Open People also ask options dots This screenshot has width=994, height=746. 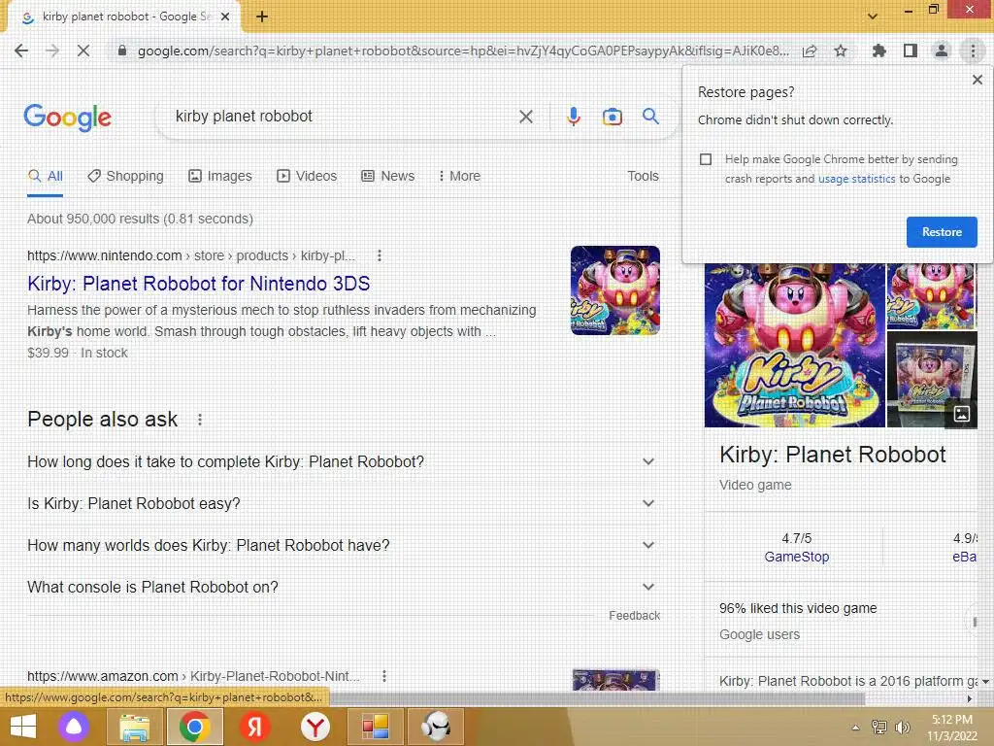(x=200, y=420)
